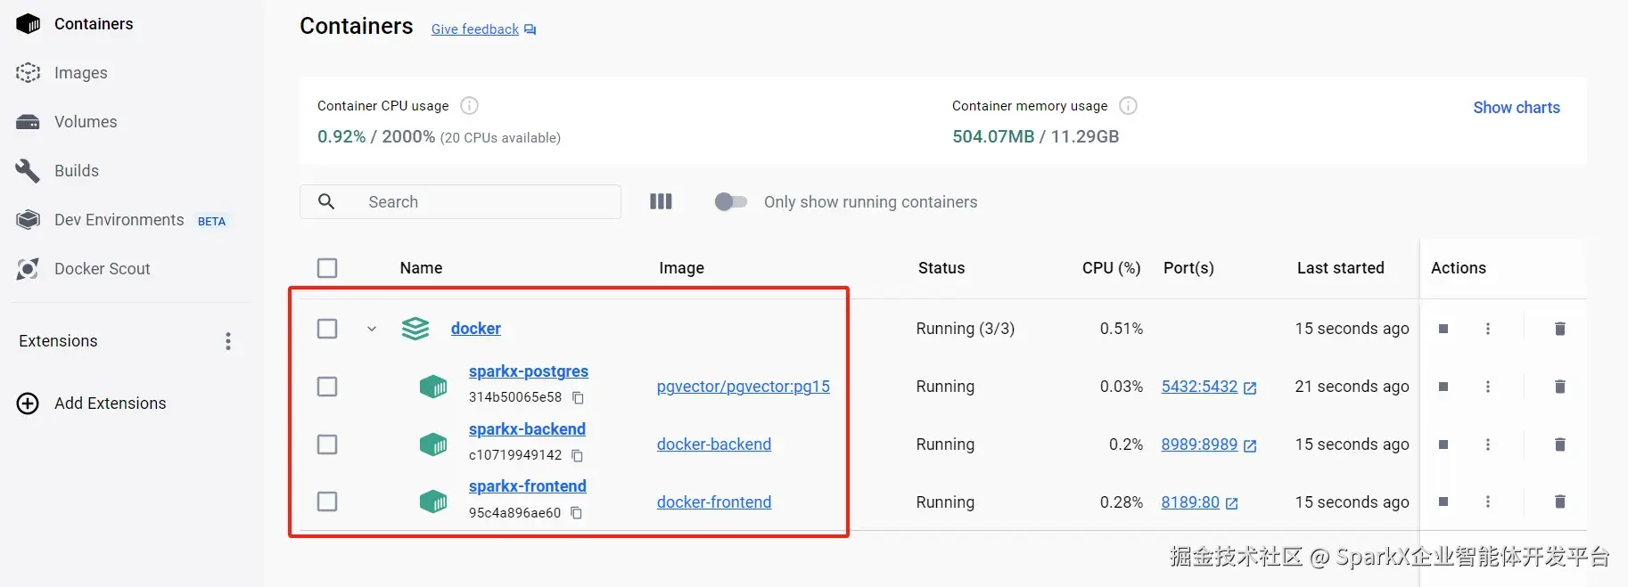Sort by the Last started column header

tap(1341, 268)
